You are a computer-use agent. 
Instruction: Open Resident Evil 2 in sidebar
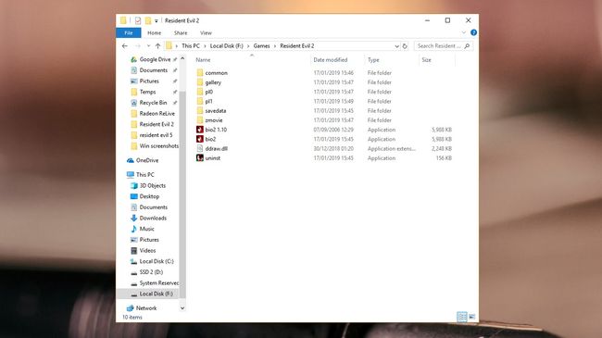tap(157, 124)
